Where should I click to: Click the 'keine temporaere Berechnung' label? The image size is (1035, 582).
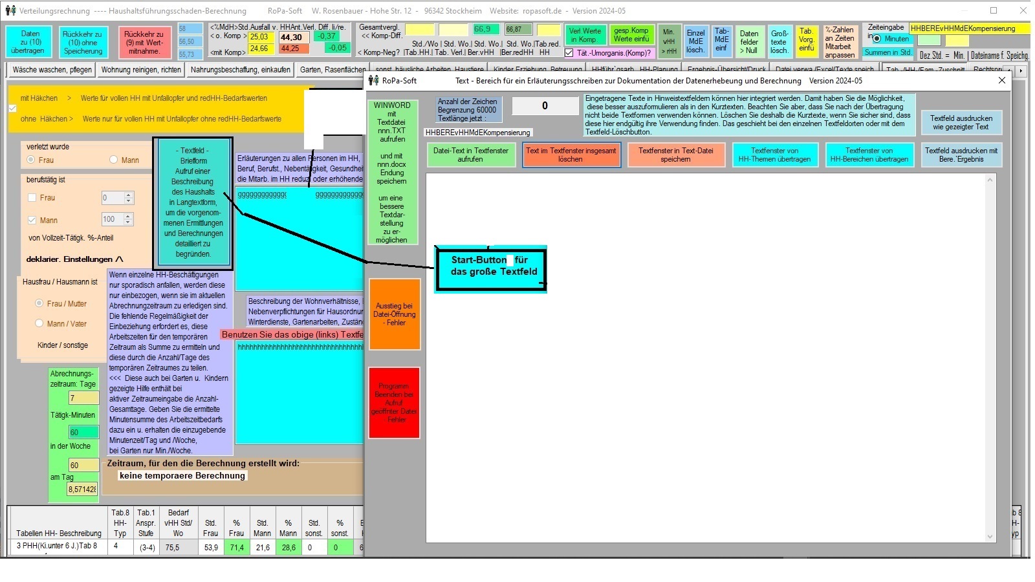[182, 475]
